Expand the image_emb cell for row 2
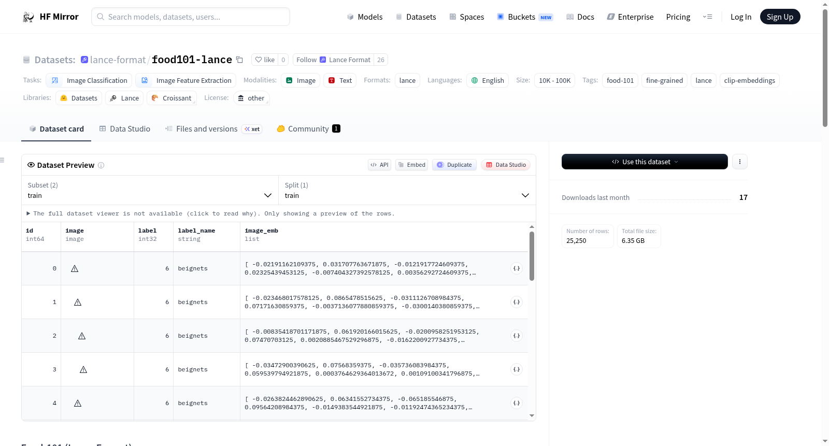 (516, 336)
